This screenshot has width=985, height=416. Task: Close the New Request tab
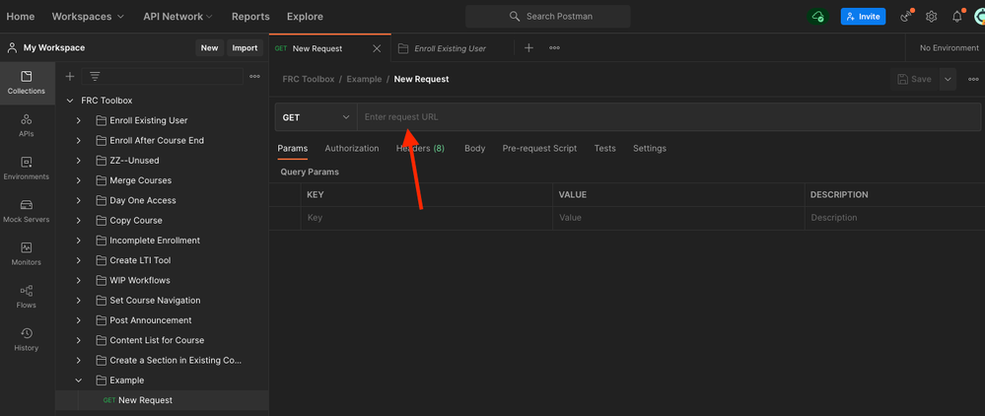click(376, 48)
